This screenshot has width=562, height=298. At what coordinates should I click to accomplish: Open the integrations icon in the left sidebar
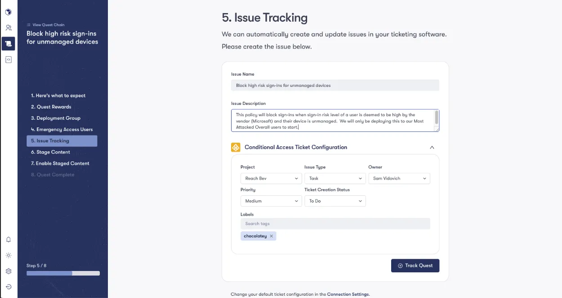click(8, 59)
